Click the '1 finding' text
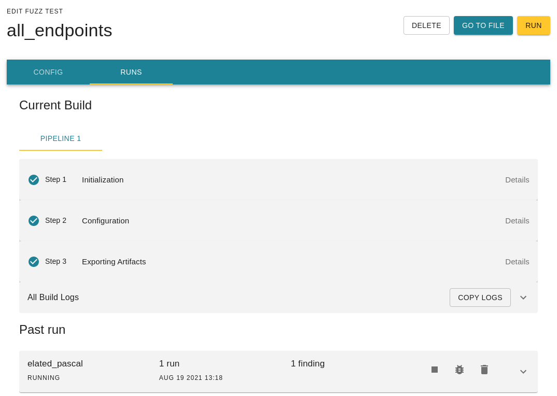This screenshot has height=396, width=557. coord(308,364)
